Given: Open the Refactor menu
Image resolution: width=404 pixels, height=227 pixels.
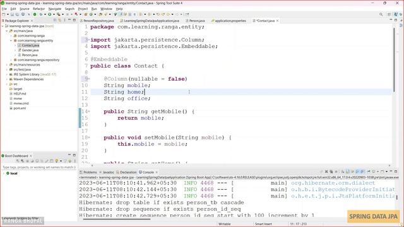Looking at the screenshot, I should (x=39, y=9).
